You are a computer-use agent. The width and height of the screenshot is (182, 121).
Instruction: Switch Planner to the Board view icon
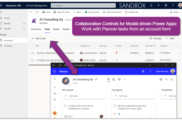click(108, 79)
